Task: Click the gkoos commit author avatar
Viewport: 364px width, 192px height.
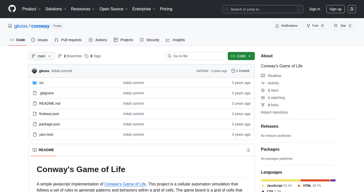Action: click(x=34, y=71)
